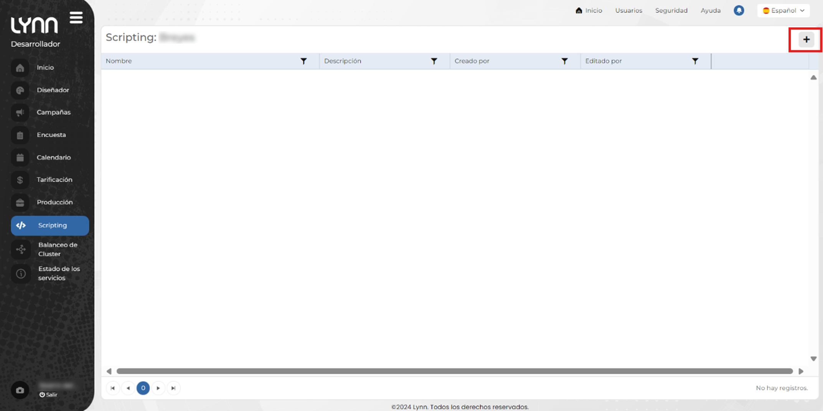The height and width of the screenshot is (411, 823).
Task: Go to the previous page
Action: pos(128,388)
